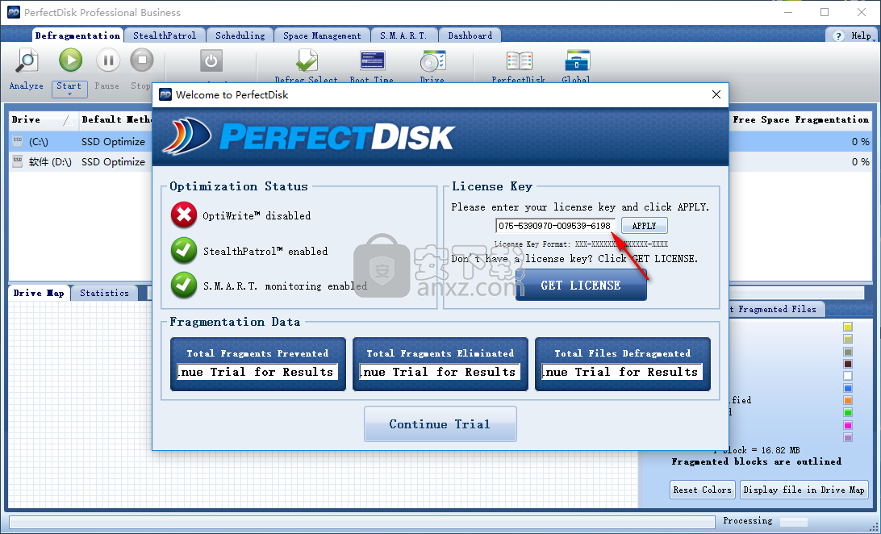
Task: Click the Reset Colors button
Action: pyautogui.click(x=703, y=490)
